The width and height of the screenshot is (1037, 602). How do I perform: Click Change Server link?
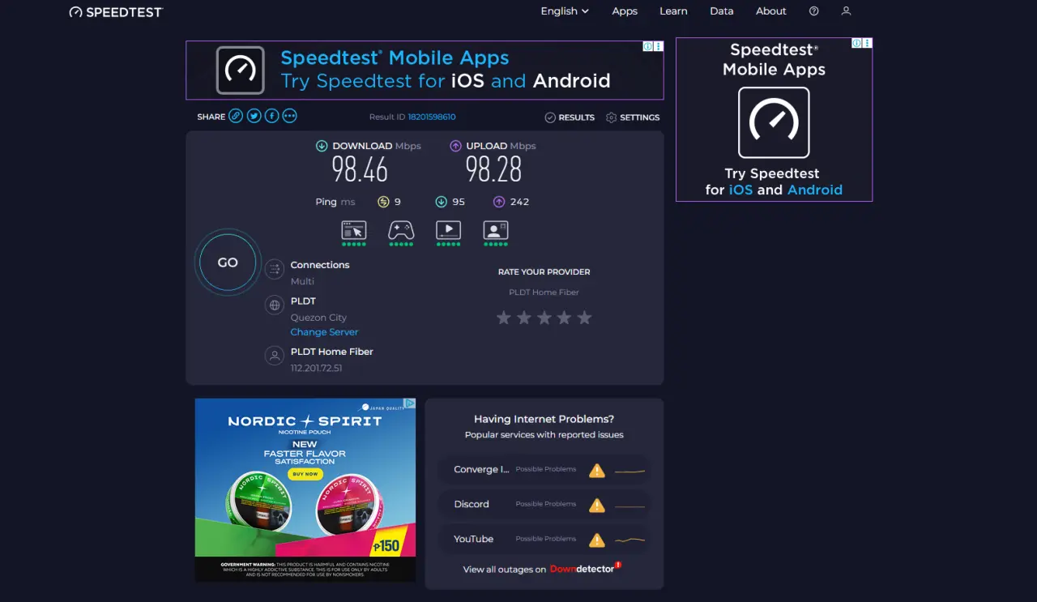coord(324,332)
